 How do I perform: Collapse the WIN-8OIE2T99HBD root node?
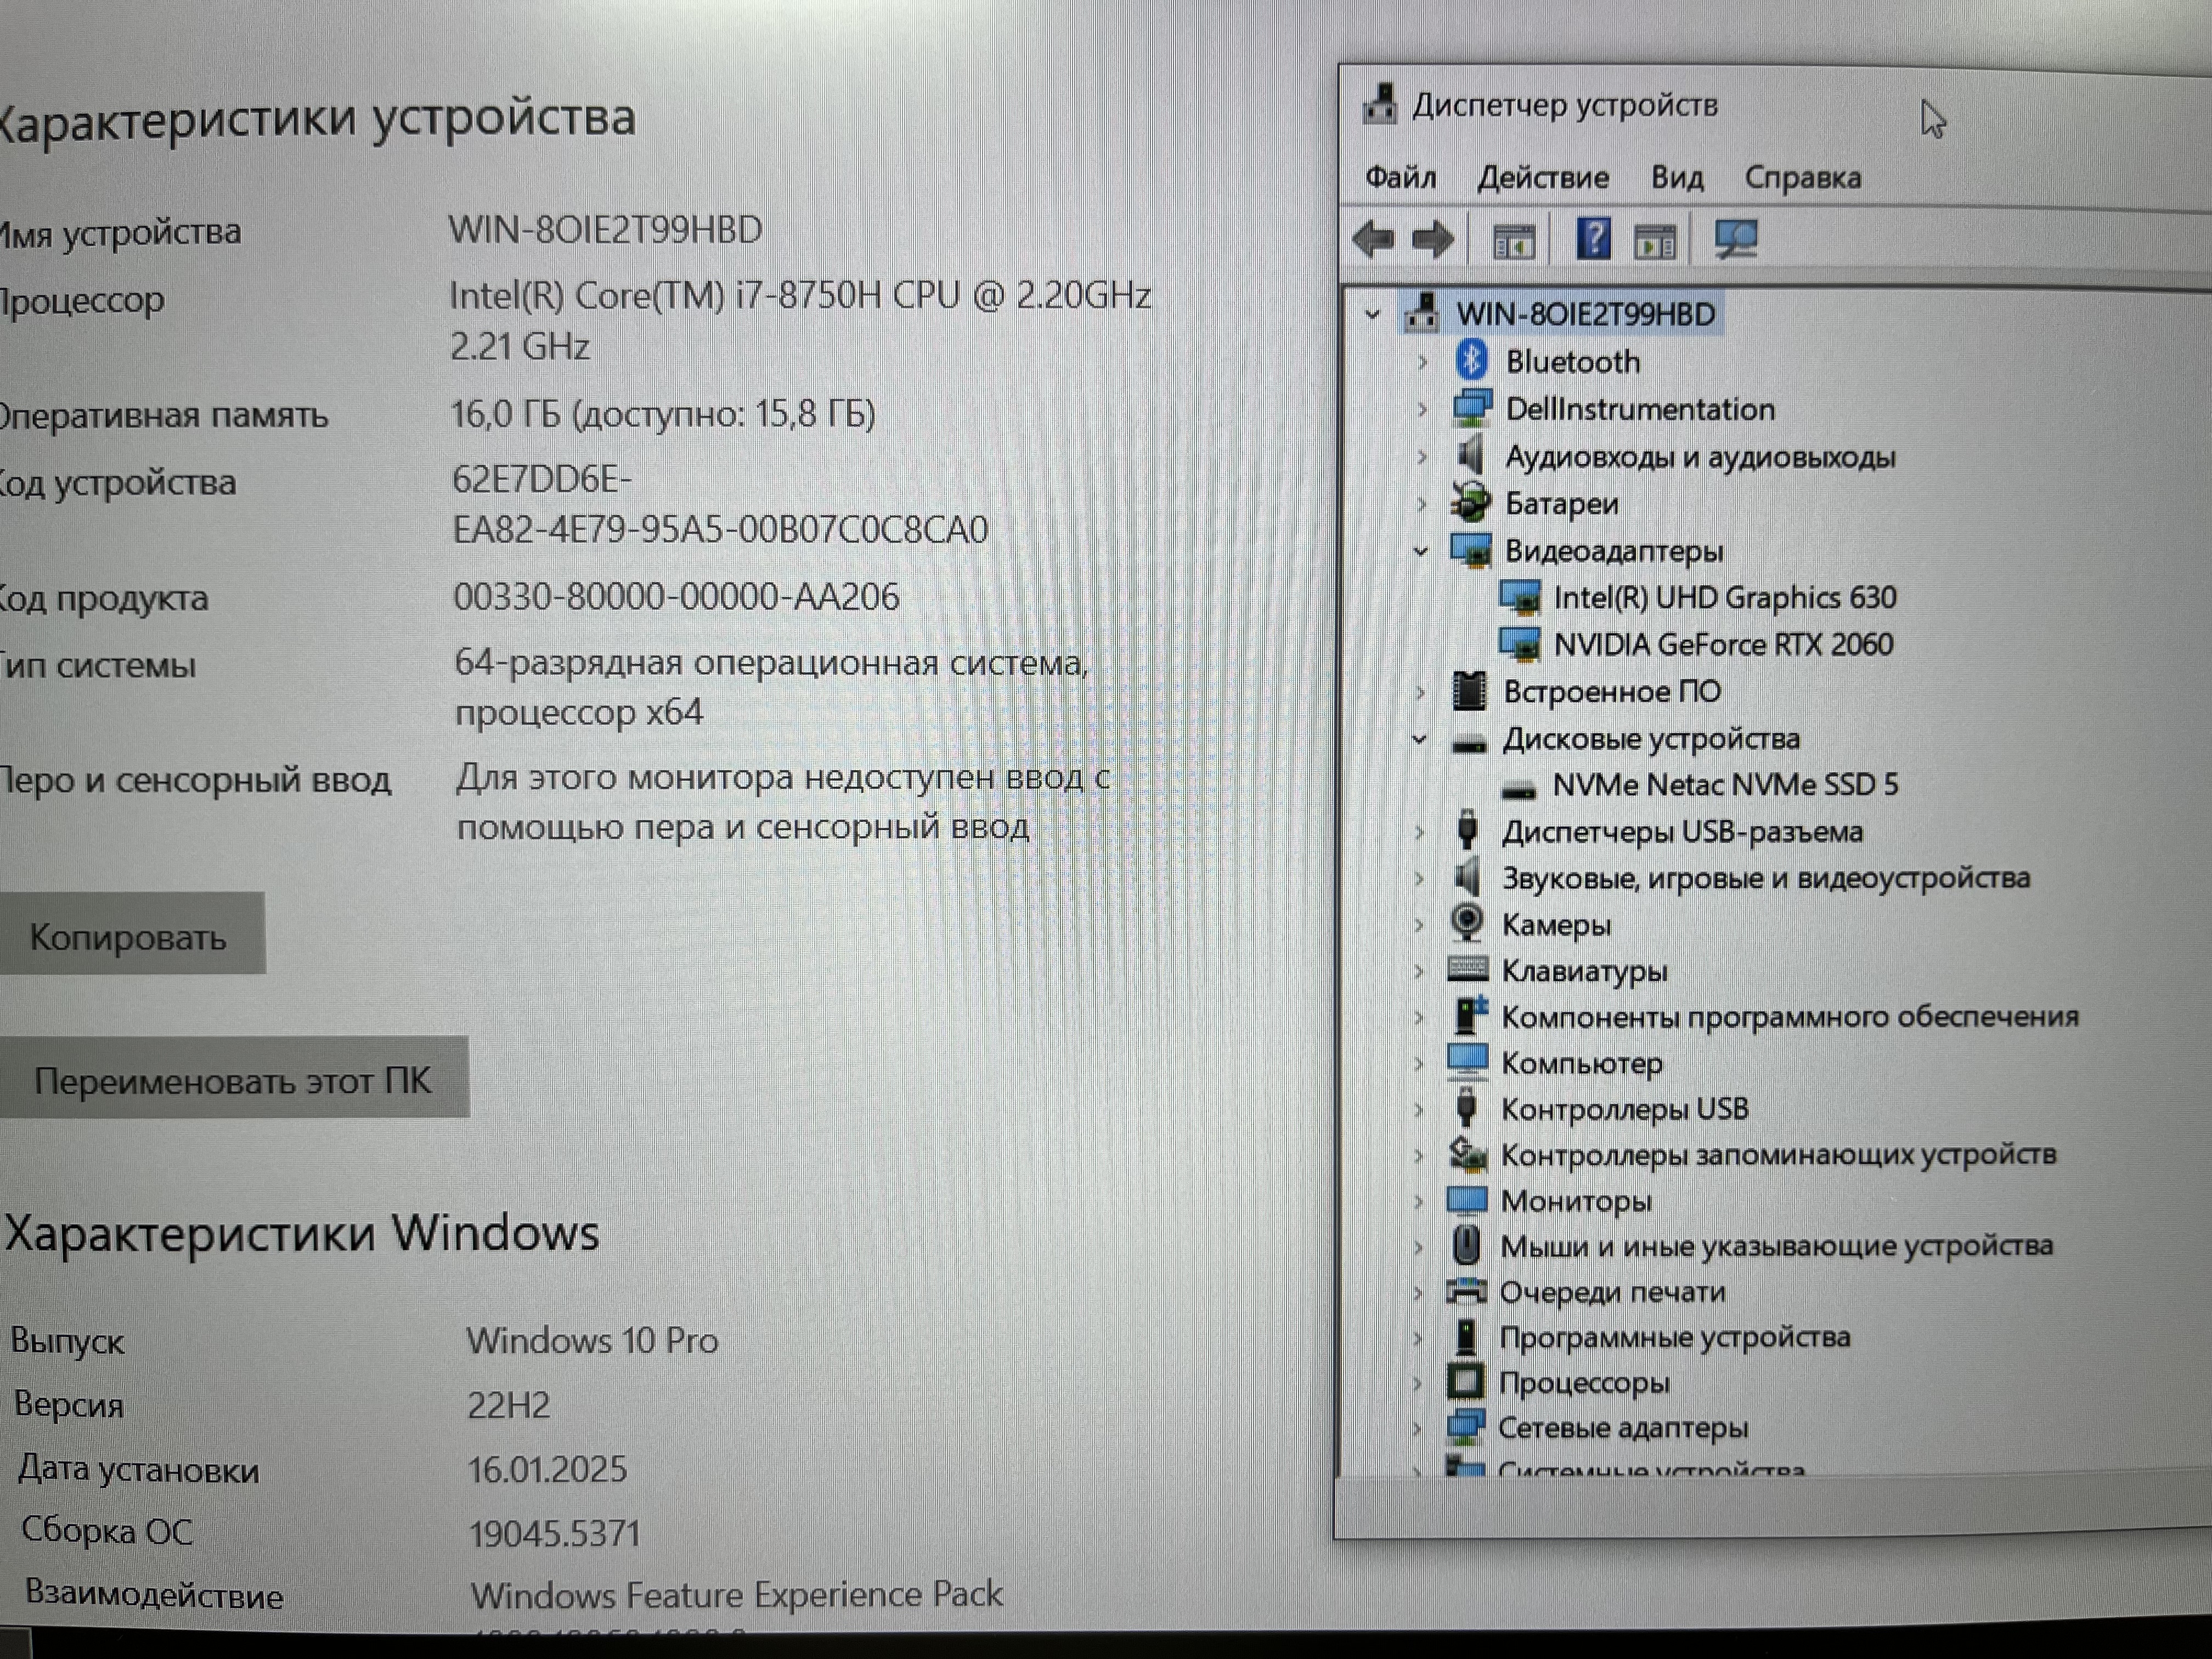click(1373, 315)
